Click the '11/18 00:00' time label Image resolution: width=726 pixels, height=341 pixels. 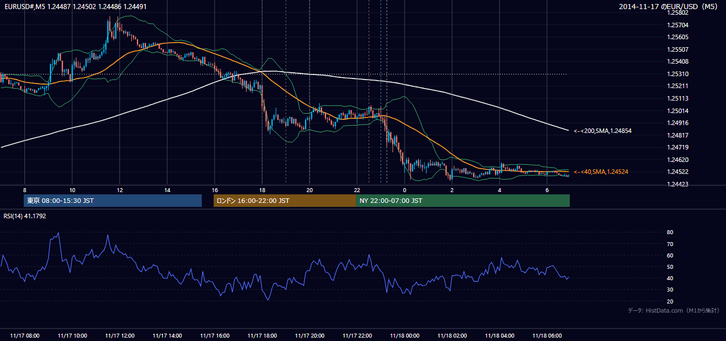pyautogui.click(x=404, y=336)
